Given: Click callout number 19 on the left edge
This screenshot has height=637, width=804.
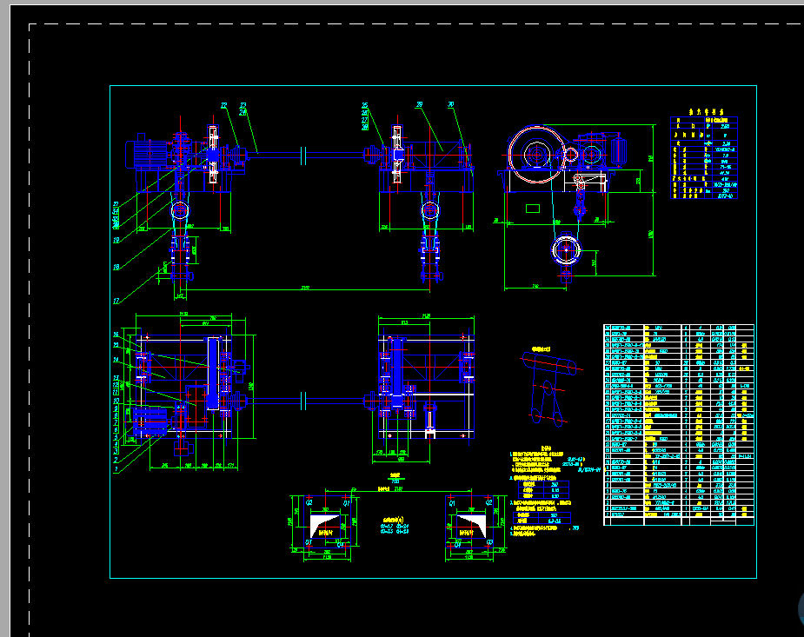Looking at the screenshot, I should pos(116,240).
